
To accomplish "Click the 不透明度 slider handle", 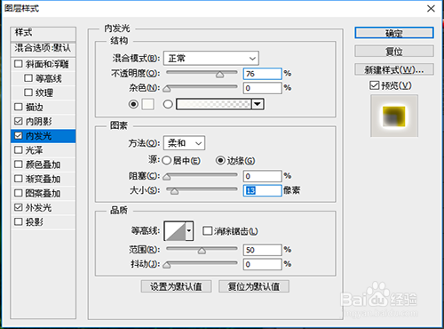I will (x=219, y=75).
